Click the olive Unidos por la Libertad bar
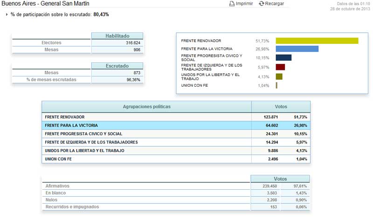373x220 pixels. click(x=279, y=76)
